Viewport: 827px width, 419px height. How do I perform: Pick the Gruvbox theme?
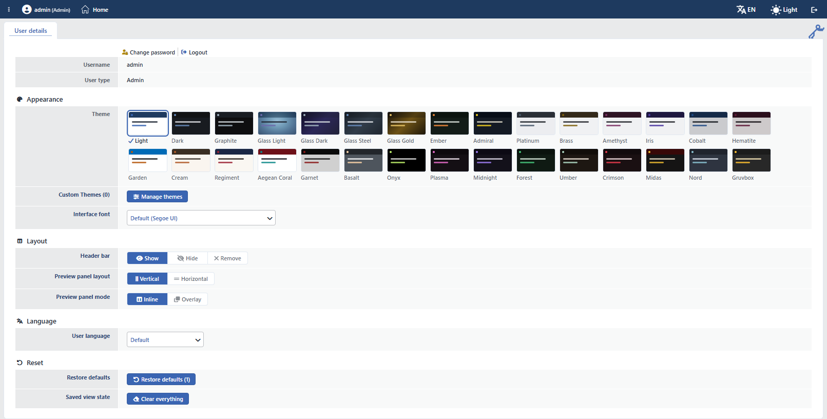pyautogui.click(x=752, y=160)
